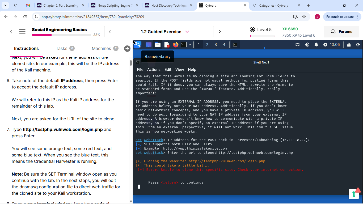This screenshot has width=363, height=204.
Task: Open the Chrome tab search dropdown
Action: coord(5,5)
